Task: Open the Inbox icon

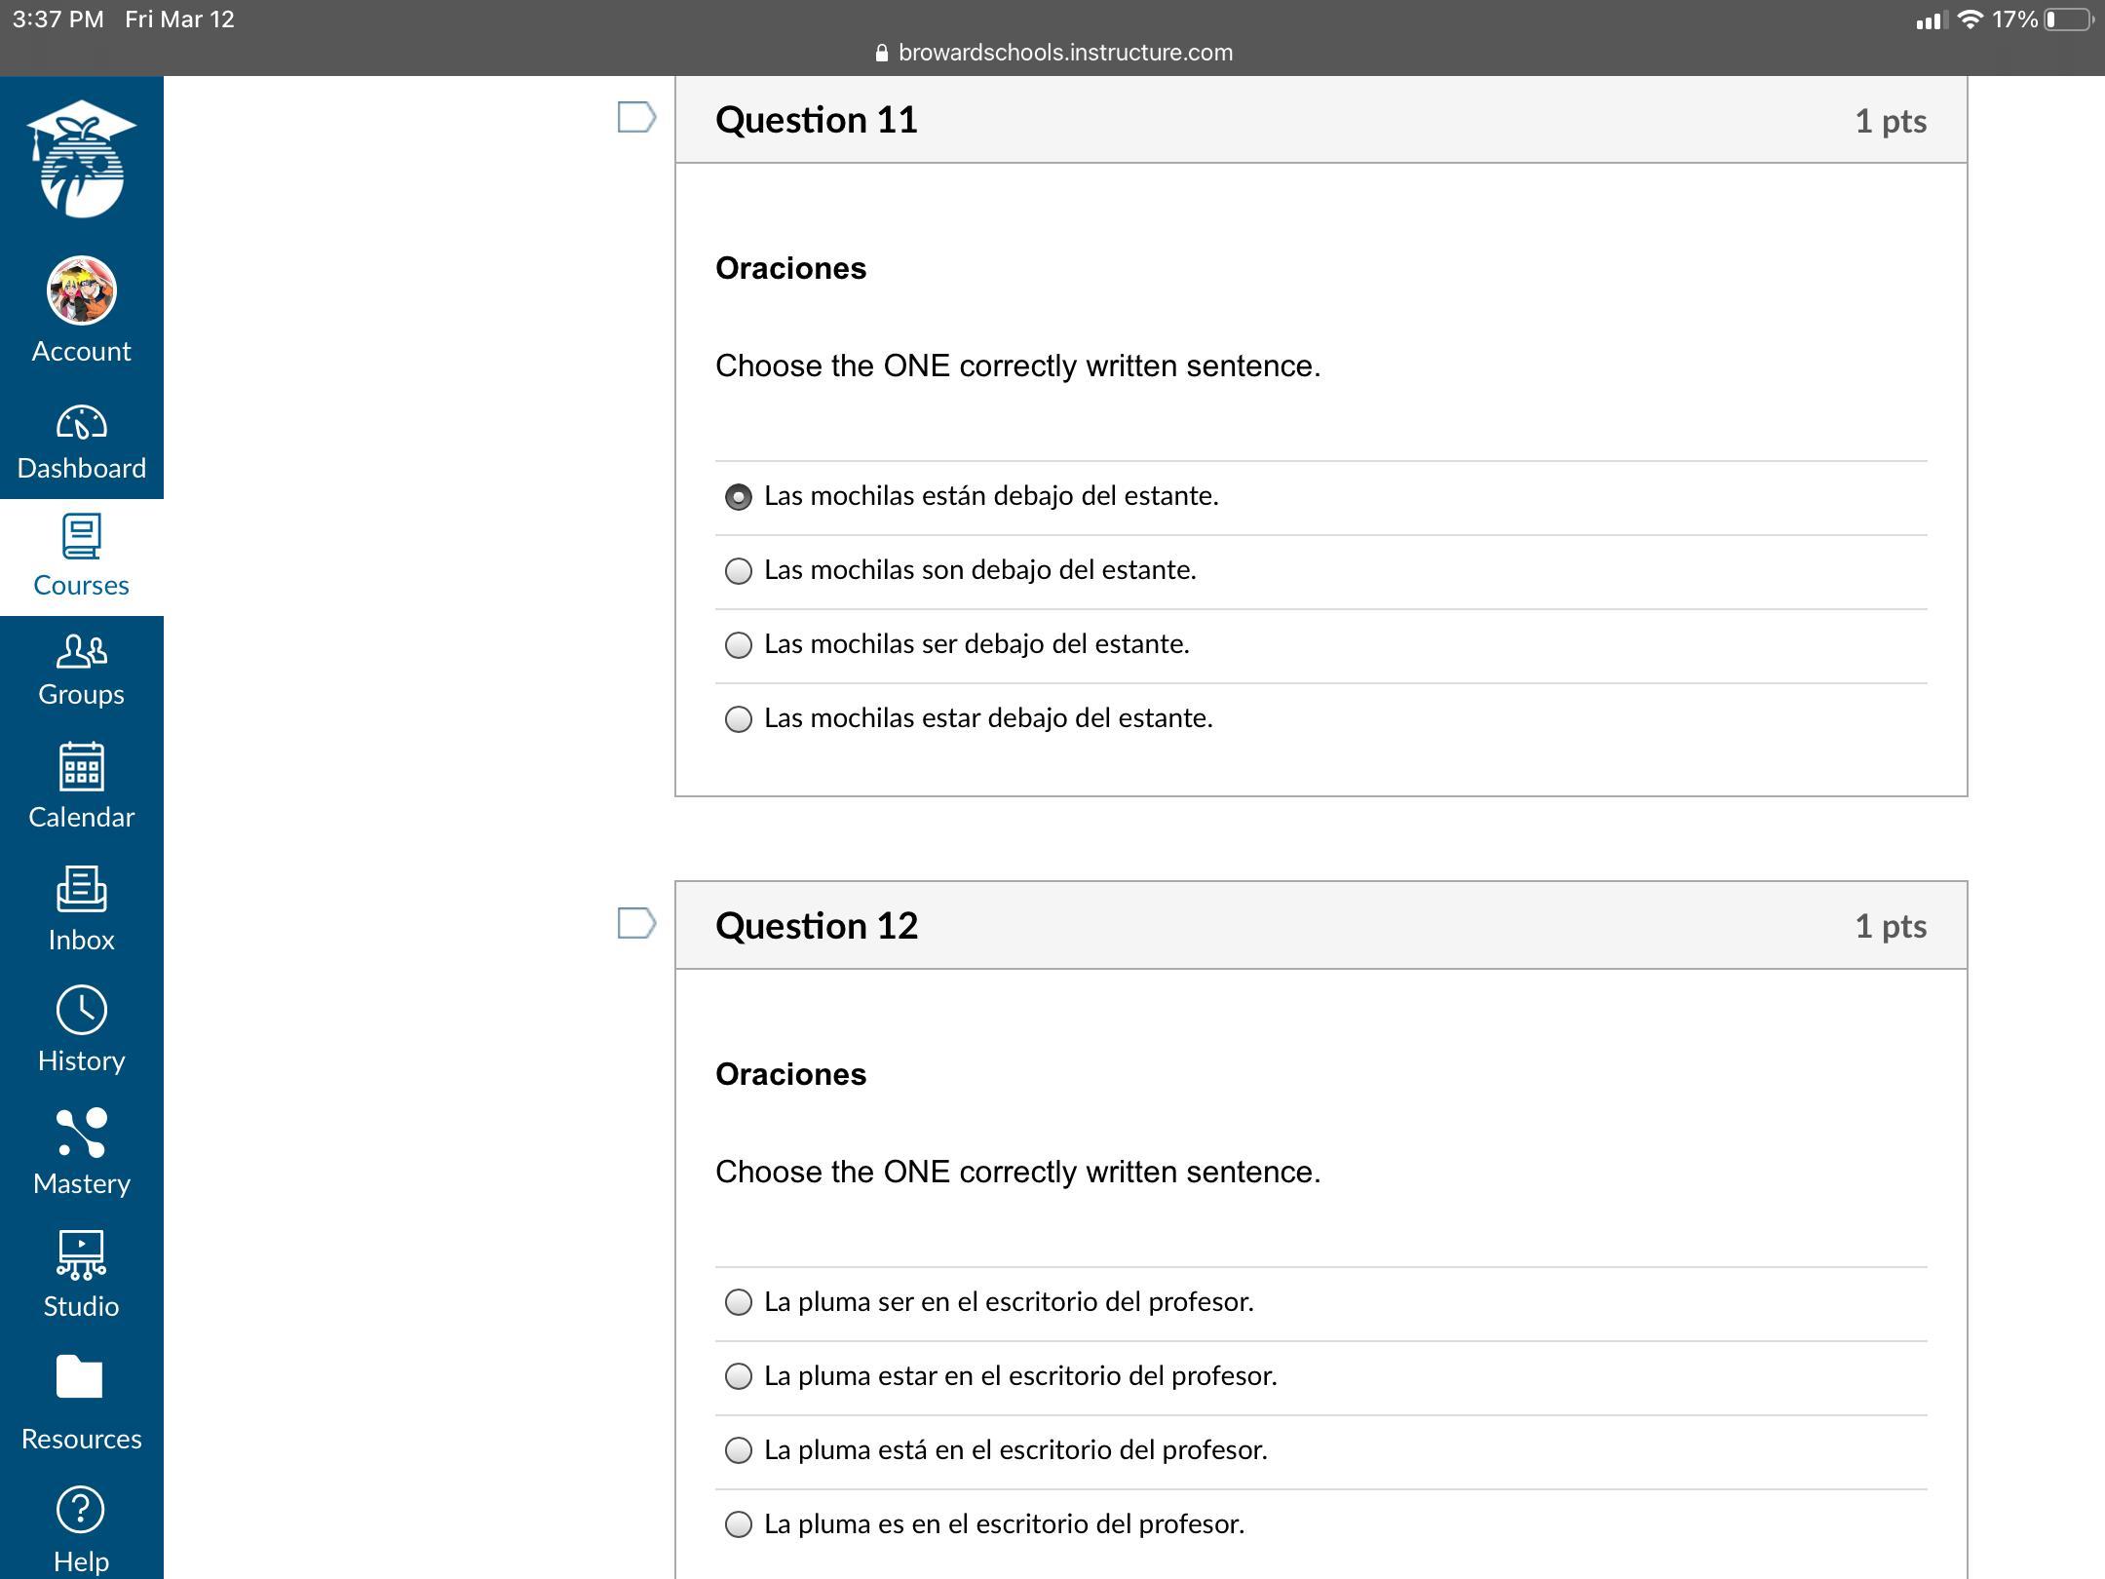Action: click(81, 889)
